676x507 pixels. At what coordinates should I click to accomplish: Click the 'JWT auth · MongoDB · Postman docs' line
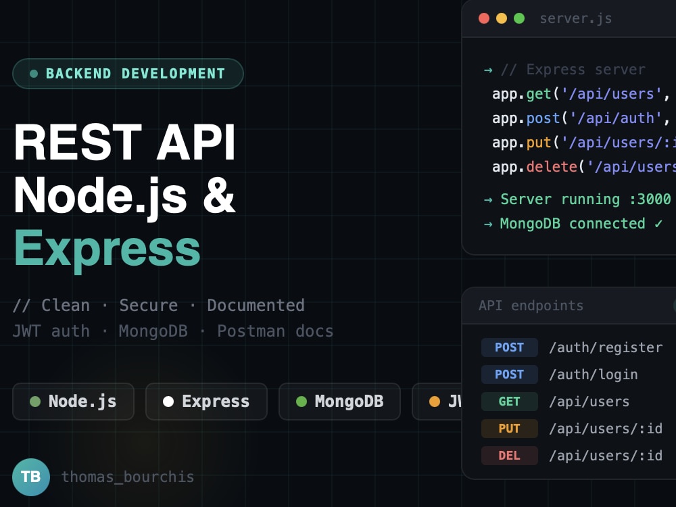[173, 331]
